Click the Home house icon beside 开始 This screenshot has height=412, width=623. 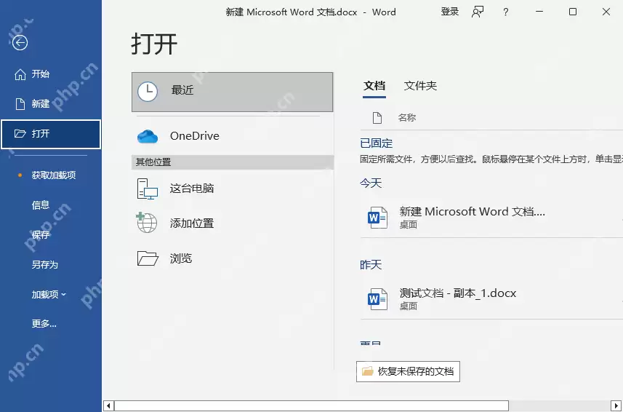(x=20, y=74)
